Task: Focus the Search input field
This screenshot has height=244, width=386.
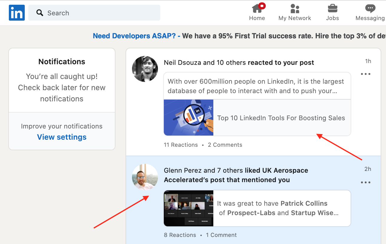Action: coord(94,13)
